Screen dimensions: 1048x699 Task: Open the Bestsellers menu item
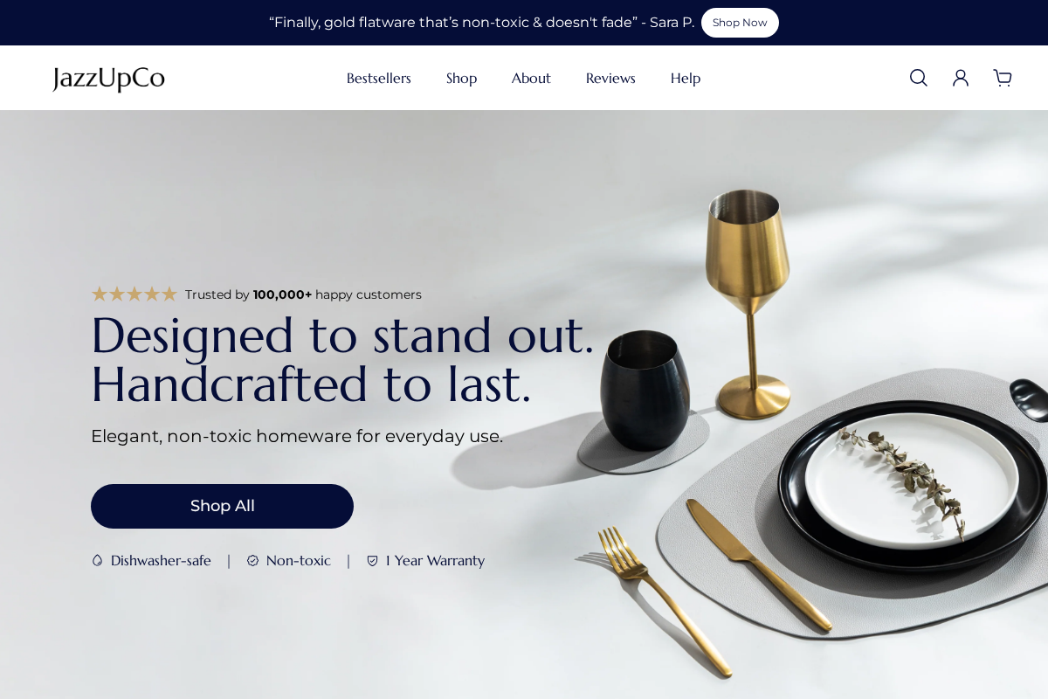click(x=378, y=78)
